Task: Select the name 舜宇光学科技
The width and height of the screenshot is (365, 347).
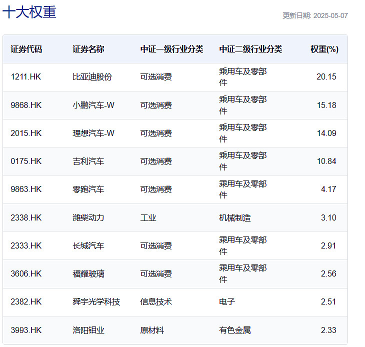Action: [x=96, y=301]
